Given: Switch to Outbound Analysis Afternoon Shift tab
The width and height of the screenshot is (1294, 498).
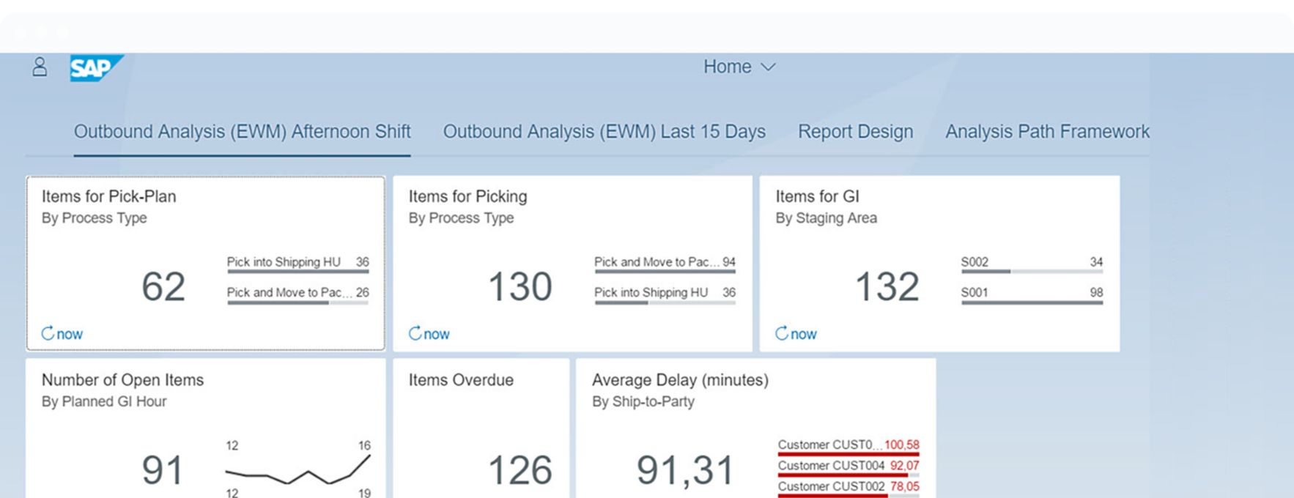Looking at the screenshot, I should [x=242, y=132].
